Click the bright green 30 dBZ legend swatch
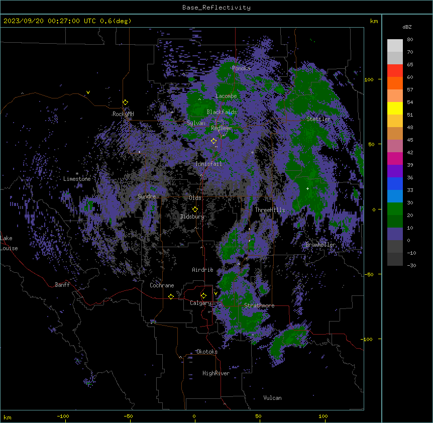Image resolution: width=433 pixels, height=423 pixels. tap(395, 209)
